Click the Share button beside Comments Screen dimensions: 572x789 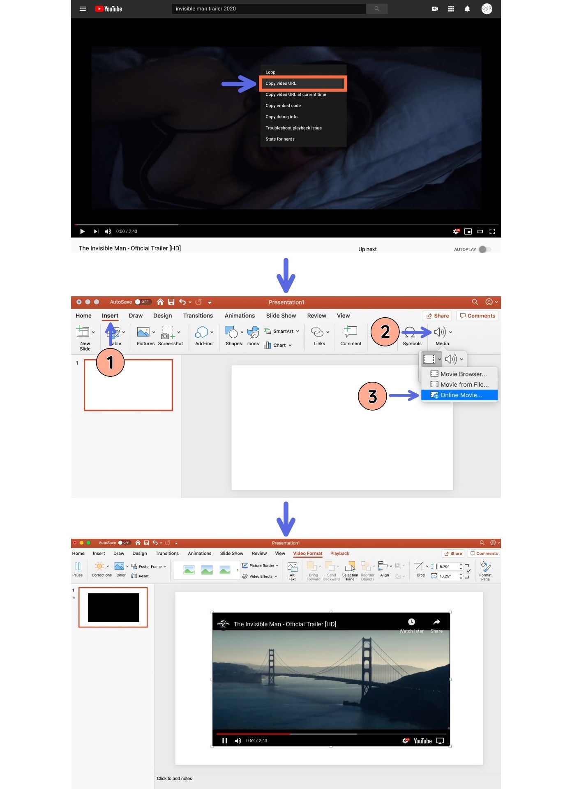click(438, 316)
